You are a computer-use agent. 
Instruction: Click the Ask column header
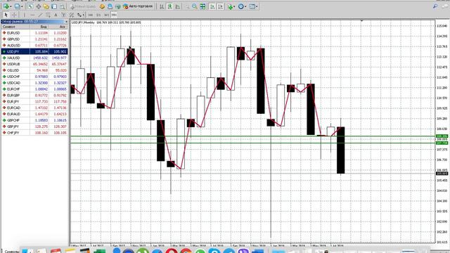coord(58,27)
